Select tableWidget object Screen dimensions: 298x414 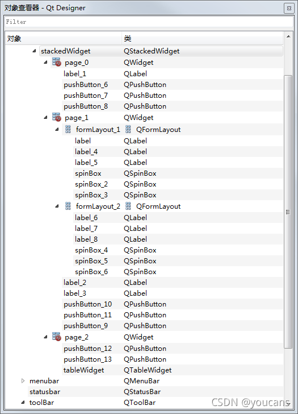[x=84, y=370]
